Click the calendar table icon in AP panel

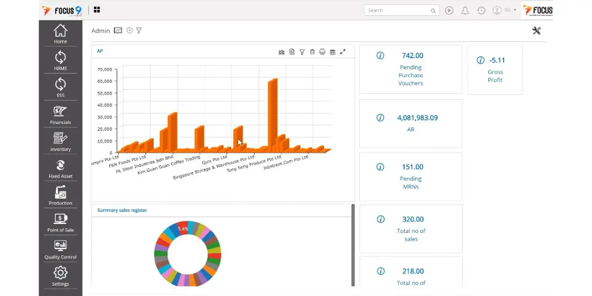tap(333, 52)
